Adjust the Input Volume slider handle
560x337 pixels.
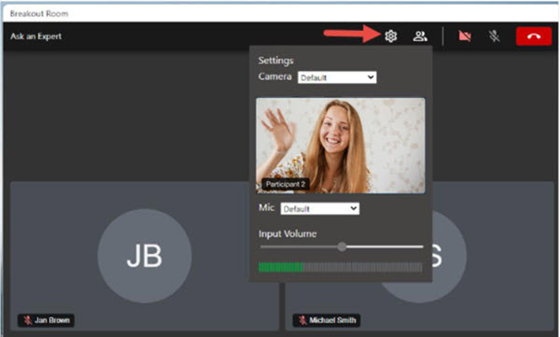[342, 246]
